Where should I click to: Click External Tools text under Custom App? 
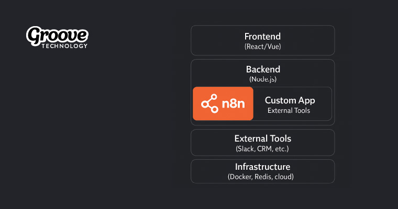coord(289,110)
